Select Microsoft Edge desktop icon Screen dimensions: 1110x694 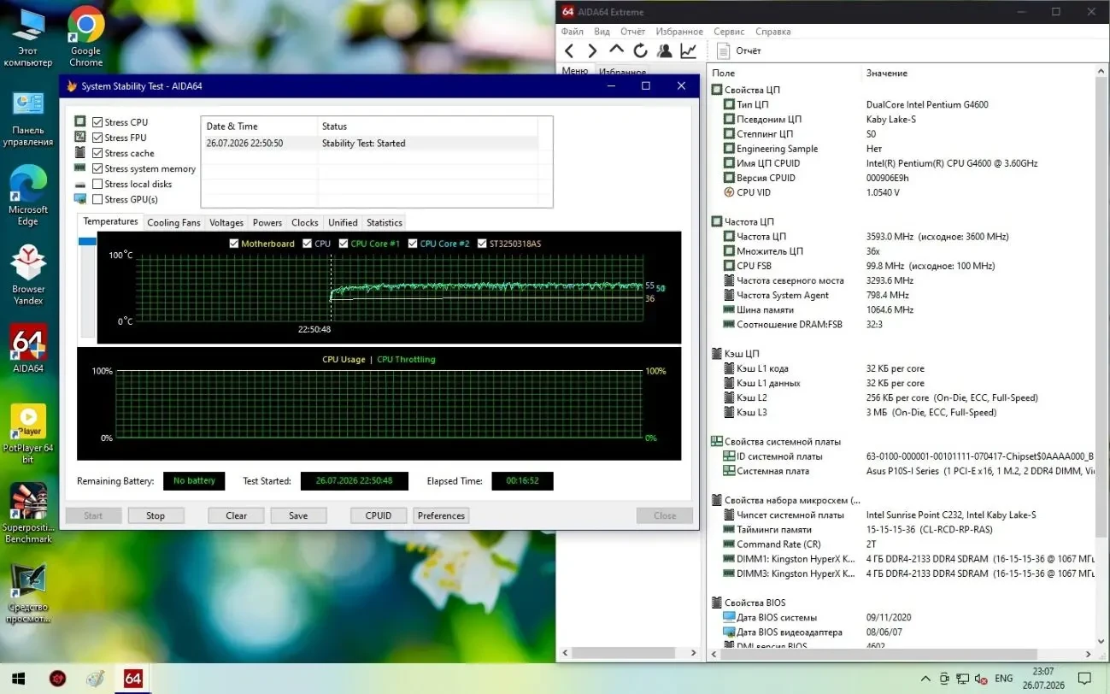tap(27, 196)
